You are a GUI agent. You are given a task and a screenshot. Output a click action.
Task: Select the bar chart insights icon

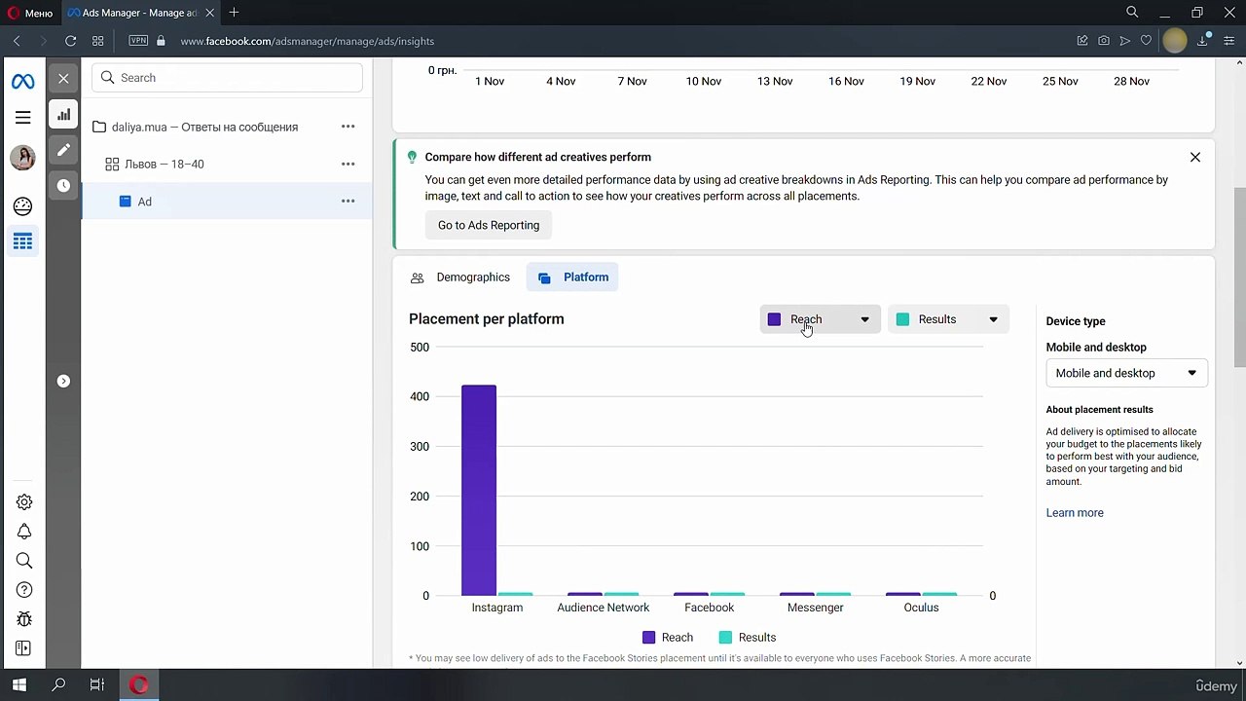[x=63, y=114]
